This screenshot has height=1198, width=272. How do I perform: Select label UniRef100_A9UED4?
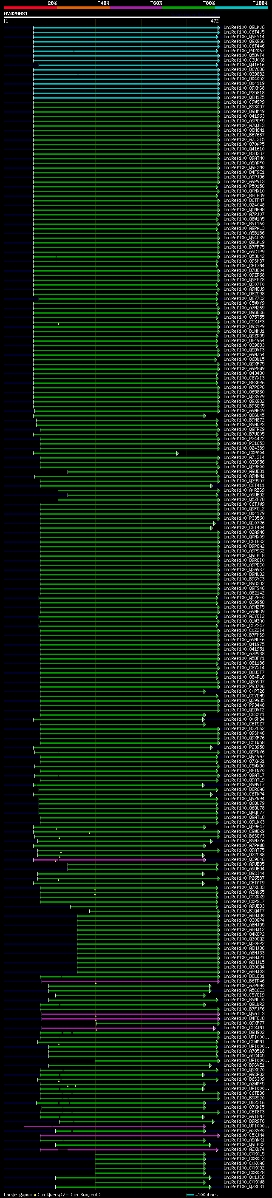[244, 869]
